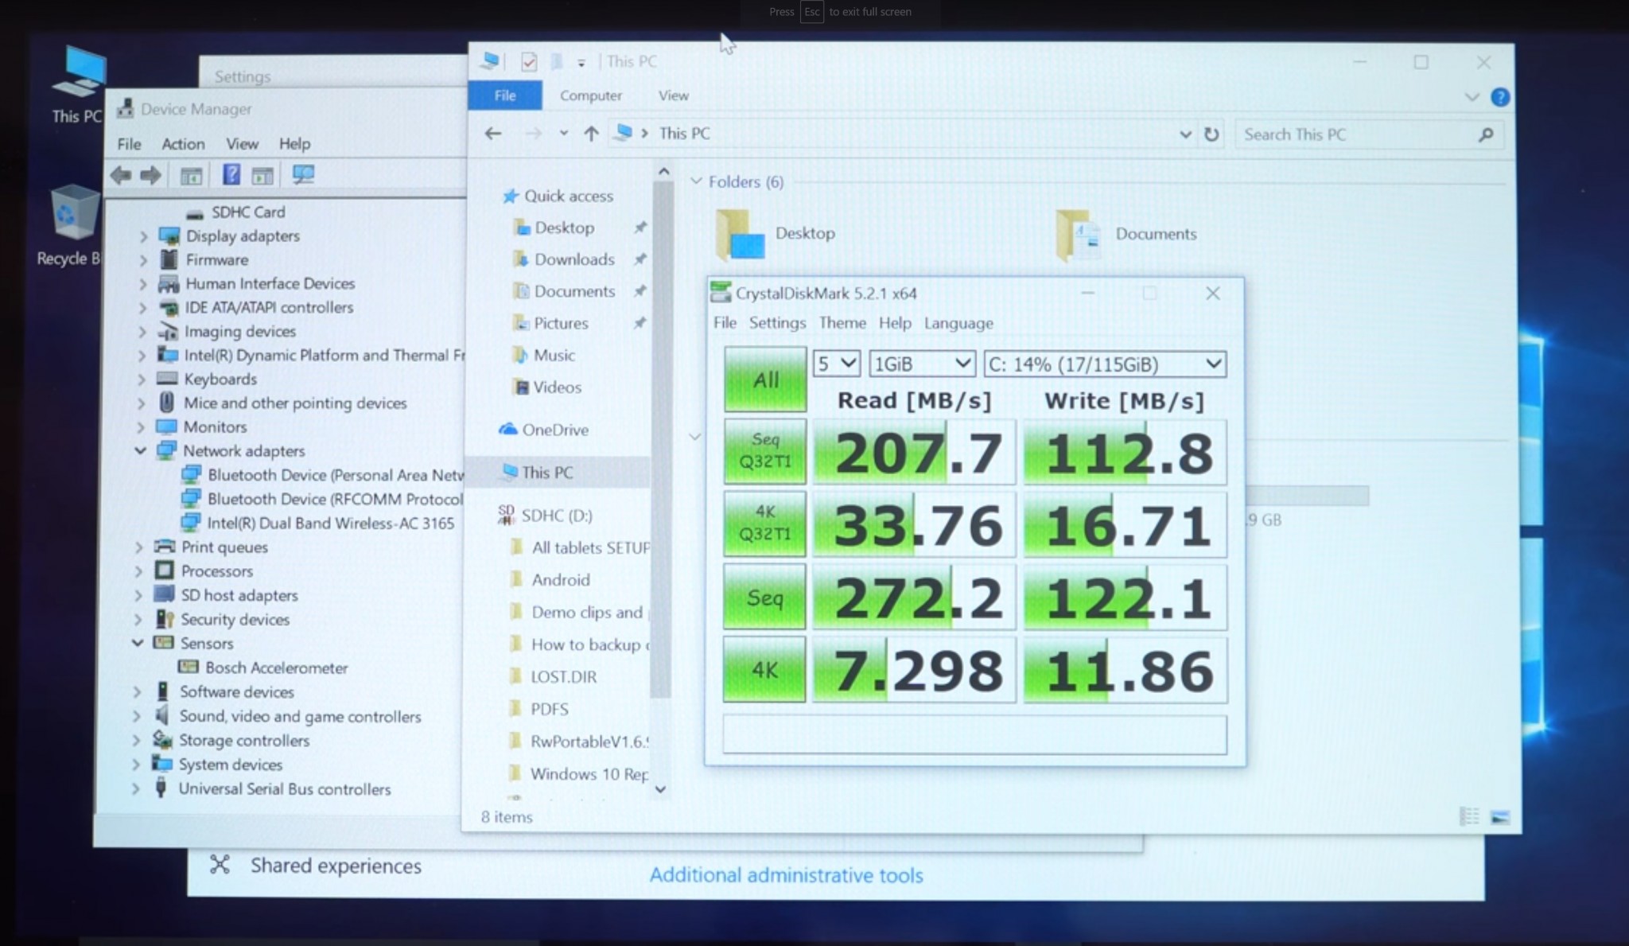Image resolution: width=1629 pixels, height=946 pixels.
Task: Expand the ribbon with the chevron near help
Action: click(x=1472, y=97)
